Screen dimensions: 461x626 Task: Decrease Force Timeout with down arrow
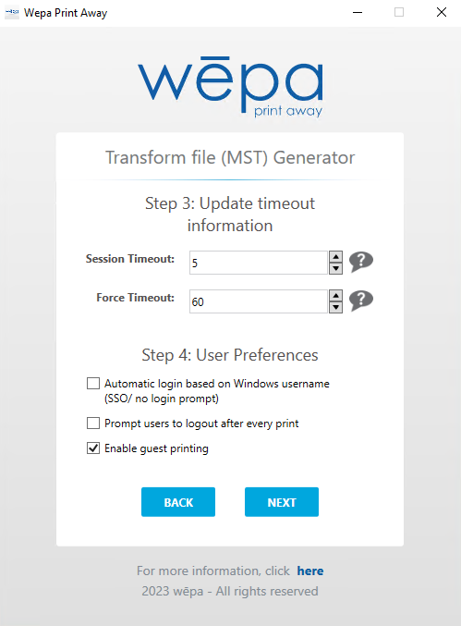point(335,307)
